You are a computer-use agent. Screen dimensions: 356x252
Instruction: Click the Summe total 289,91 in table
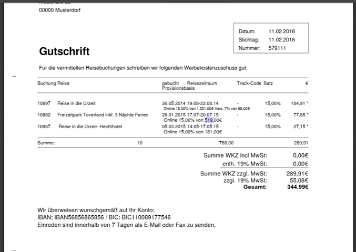coord(300,142)
